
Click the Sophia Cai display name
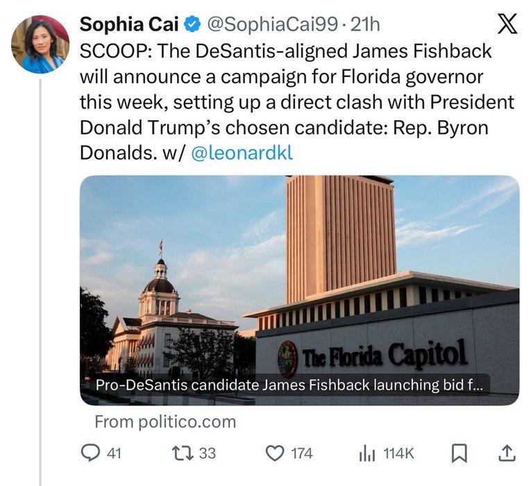(x=130, y=25)
